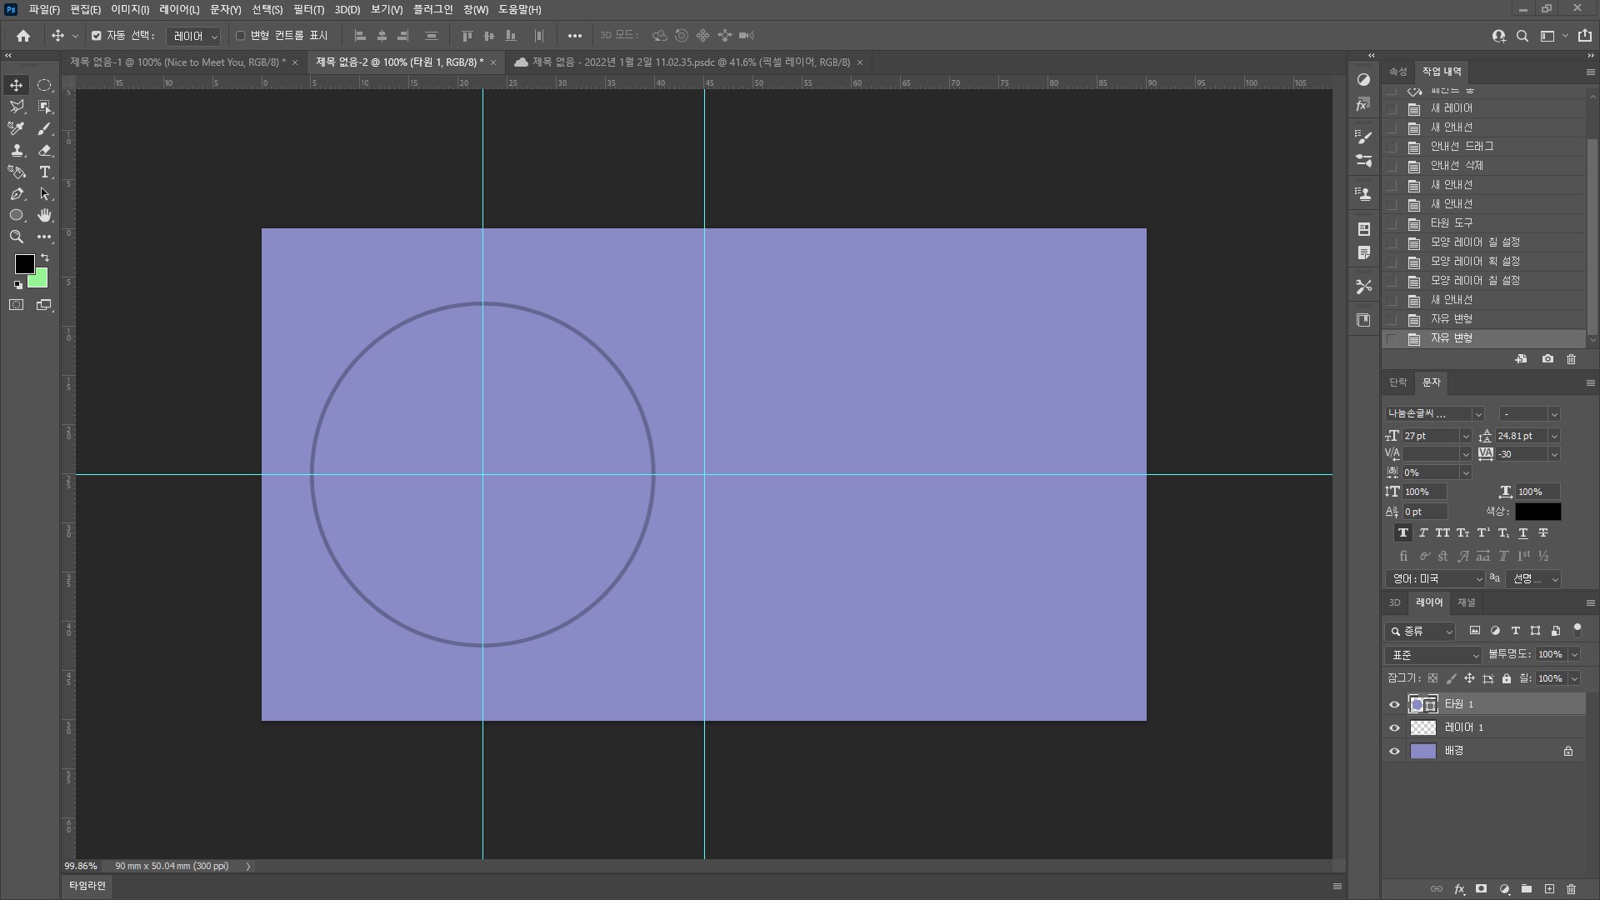Select the Clone Stamp tool

coord(16,150)
